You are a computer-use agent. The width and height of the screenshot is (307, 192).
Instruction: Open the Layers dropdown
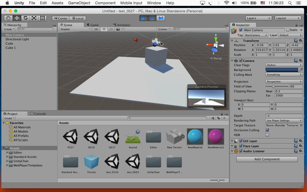pos(258,18)
